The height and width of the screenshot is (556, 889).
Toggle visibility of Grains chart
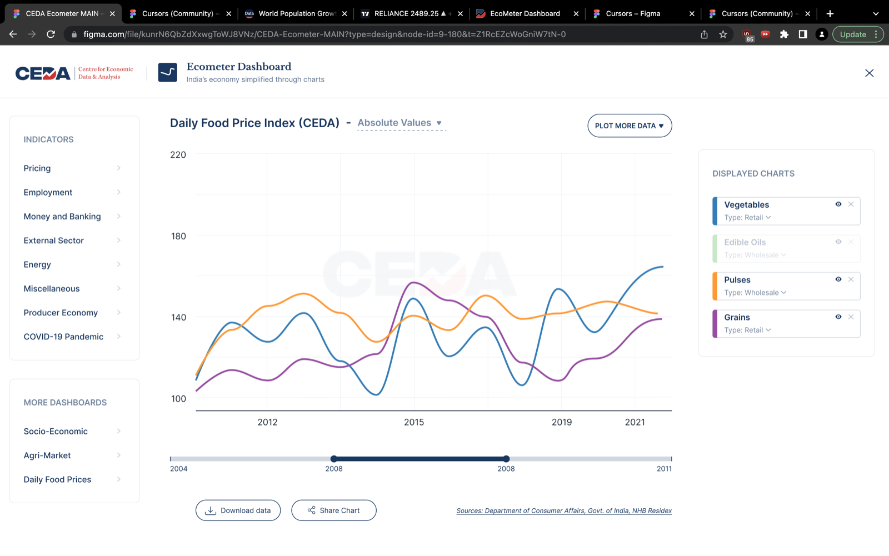838,317
